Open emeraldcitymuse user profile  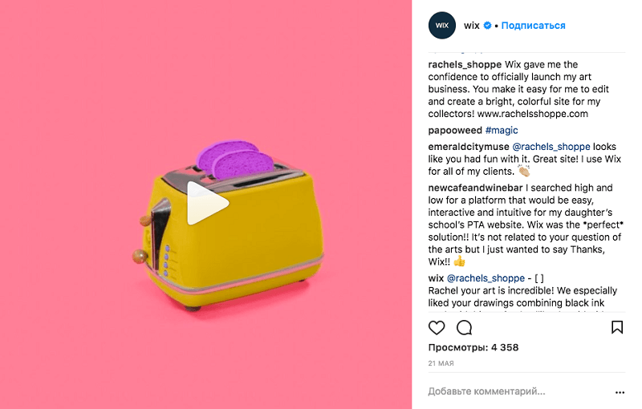click(469, 147)
